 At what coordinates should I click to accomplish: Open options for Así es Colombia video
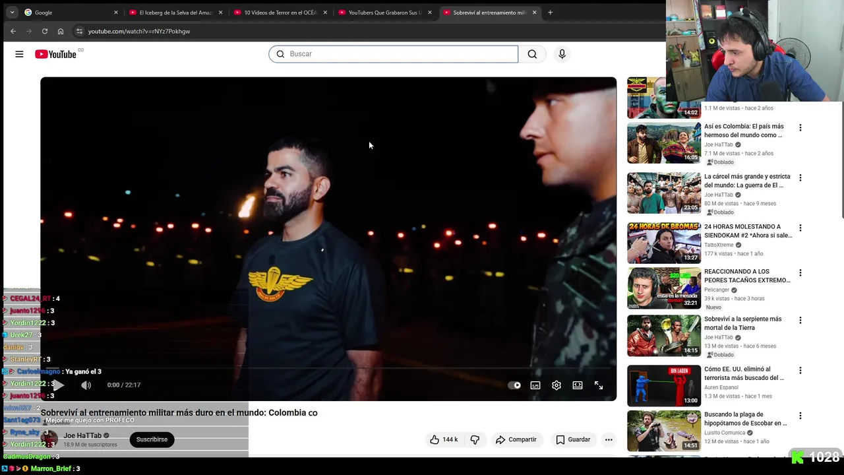tap(800, 127)
